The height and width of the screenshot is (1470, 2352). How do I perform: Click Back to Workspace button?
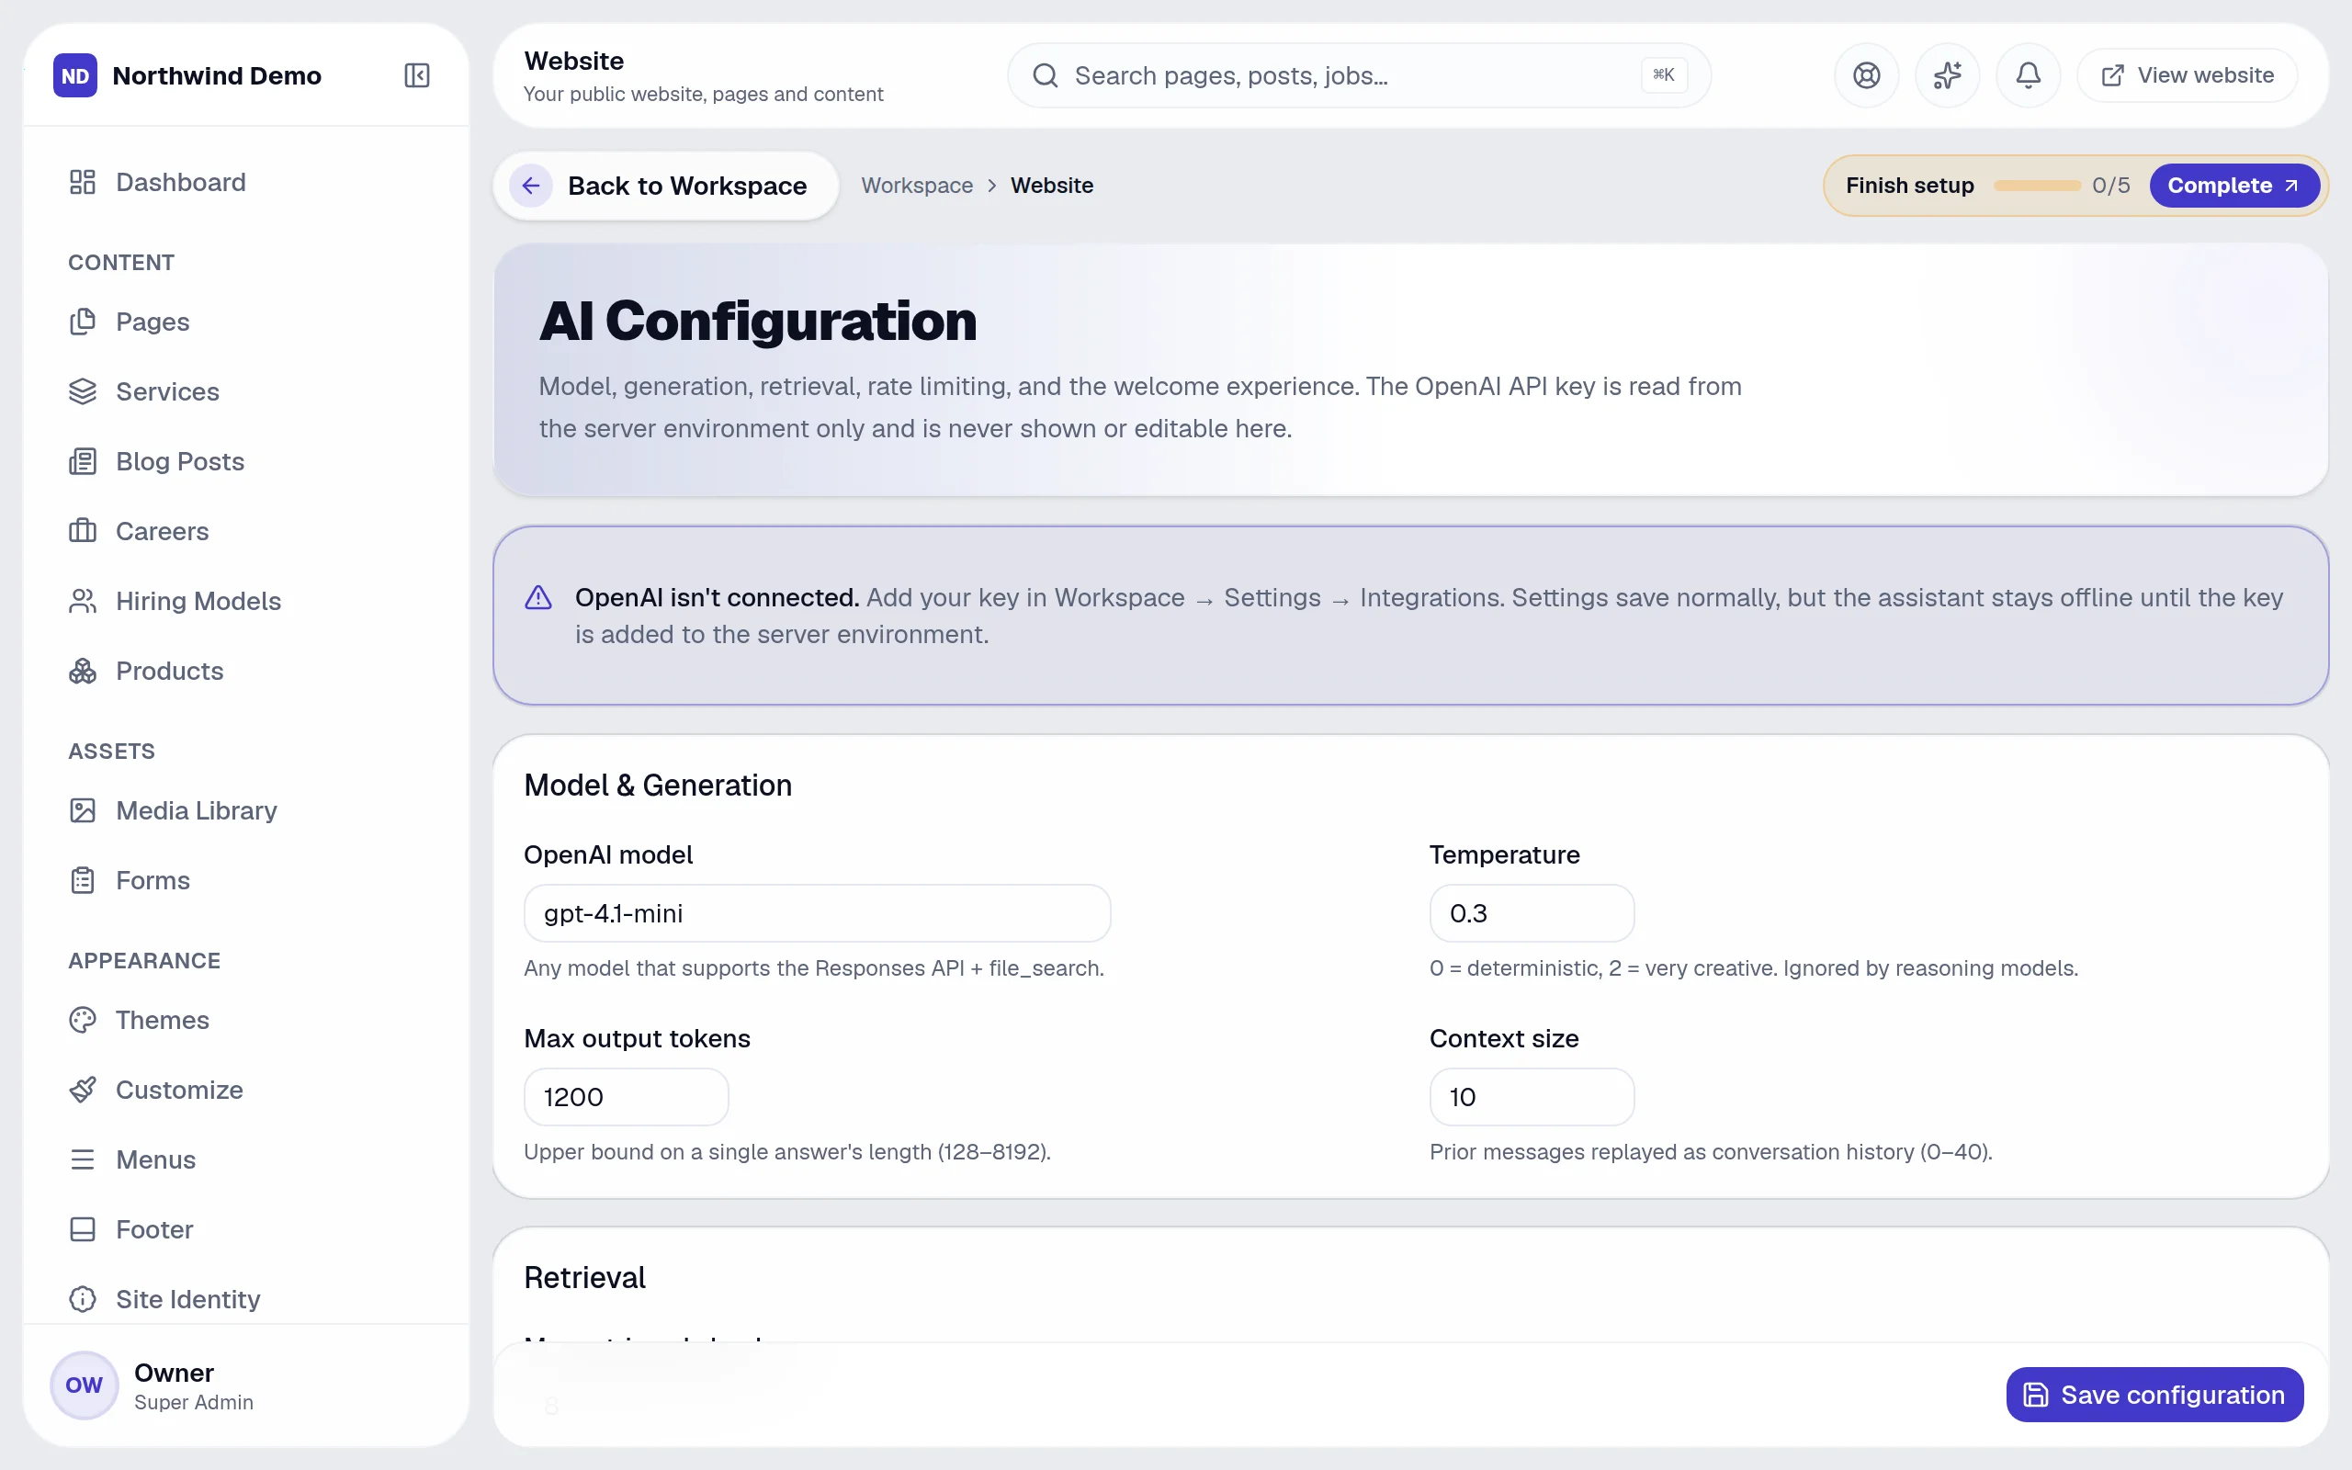point(666,186)
